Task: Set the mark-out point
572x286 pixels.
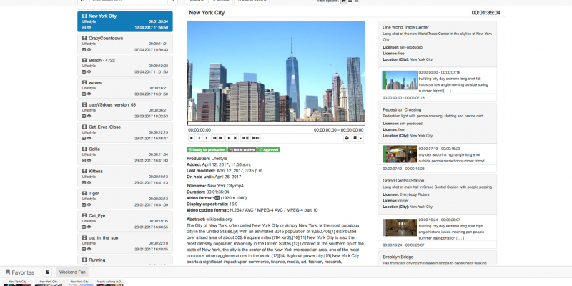Action: [235, 138]
